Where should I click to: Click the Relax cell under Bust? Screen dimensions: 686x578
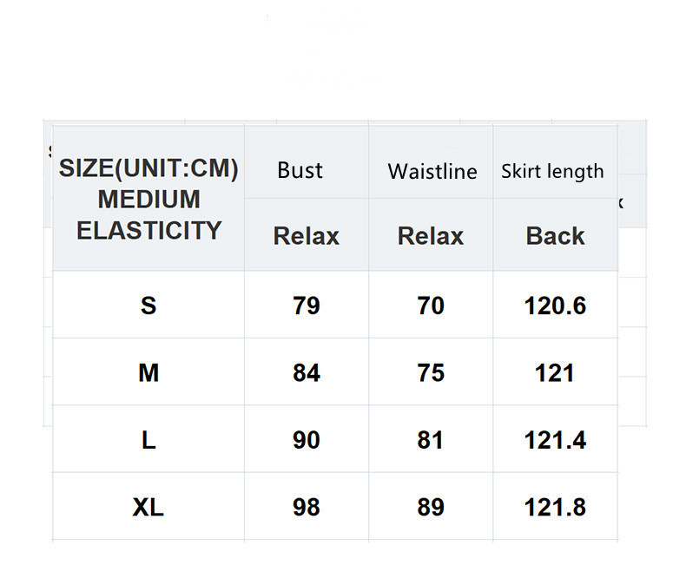point(306,235)
